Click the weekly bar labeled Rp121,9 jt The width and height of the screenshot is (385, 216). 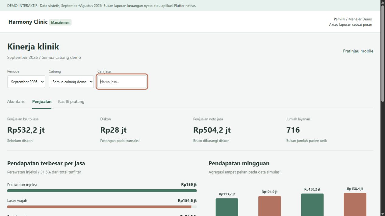270,206
